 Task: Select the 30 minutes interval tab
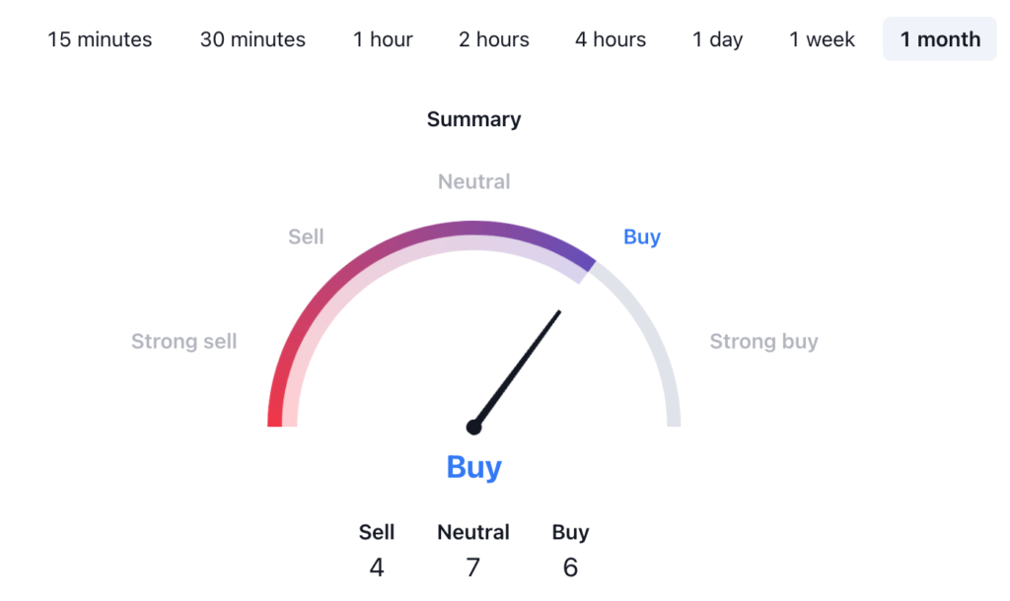click(252, 40)
